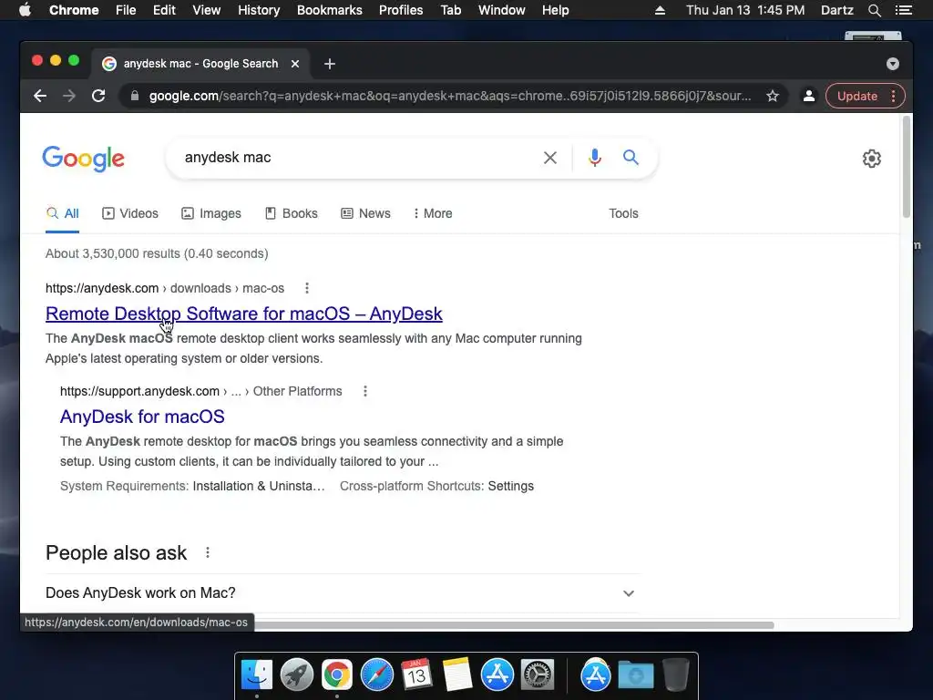
Task: Open Spotlight search in menu bar
Action: (874, 10)
